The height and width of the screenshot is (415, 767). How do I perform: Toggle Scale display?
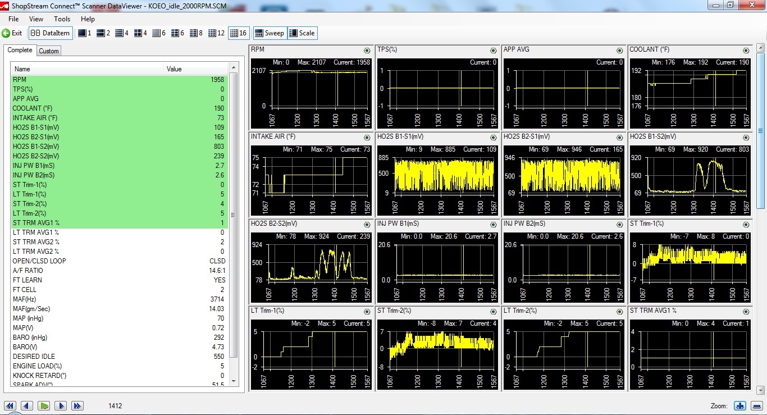point(302,33)
